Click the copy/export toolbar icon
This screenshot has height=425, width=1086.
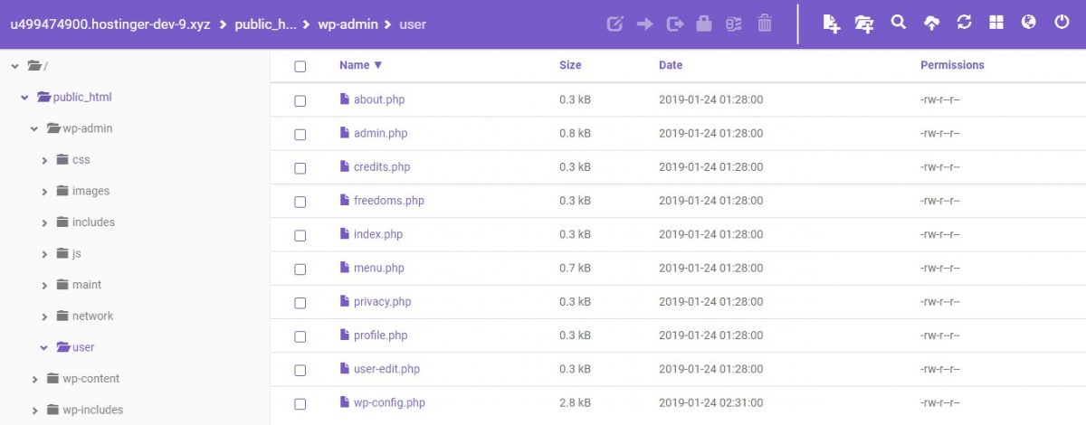pos(674,24)
